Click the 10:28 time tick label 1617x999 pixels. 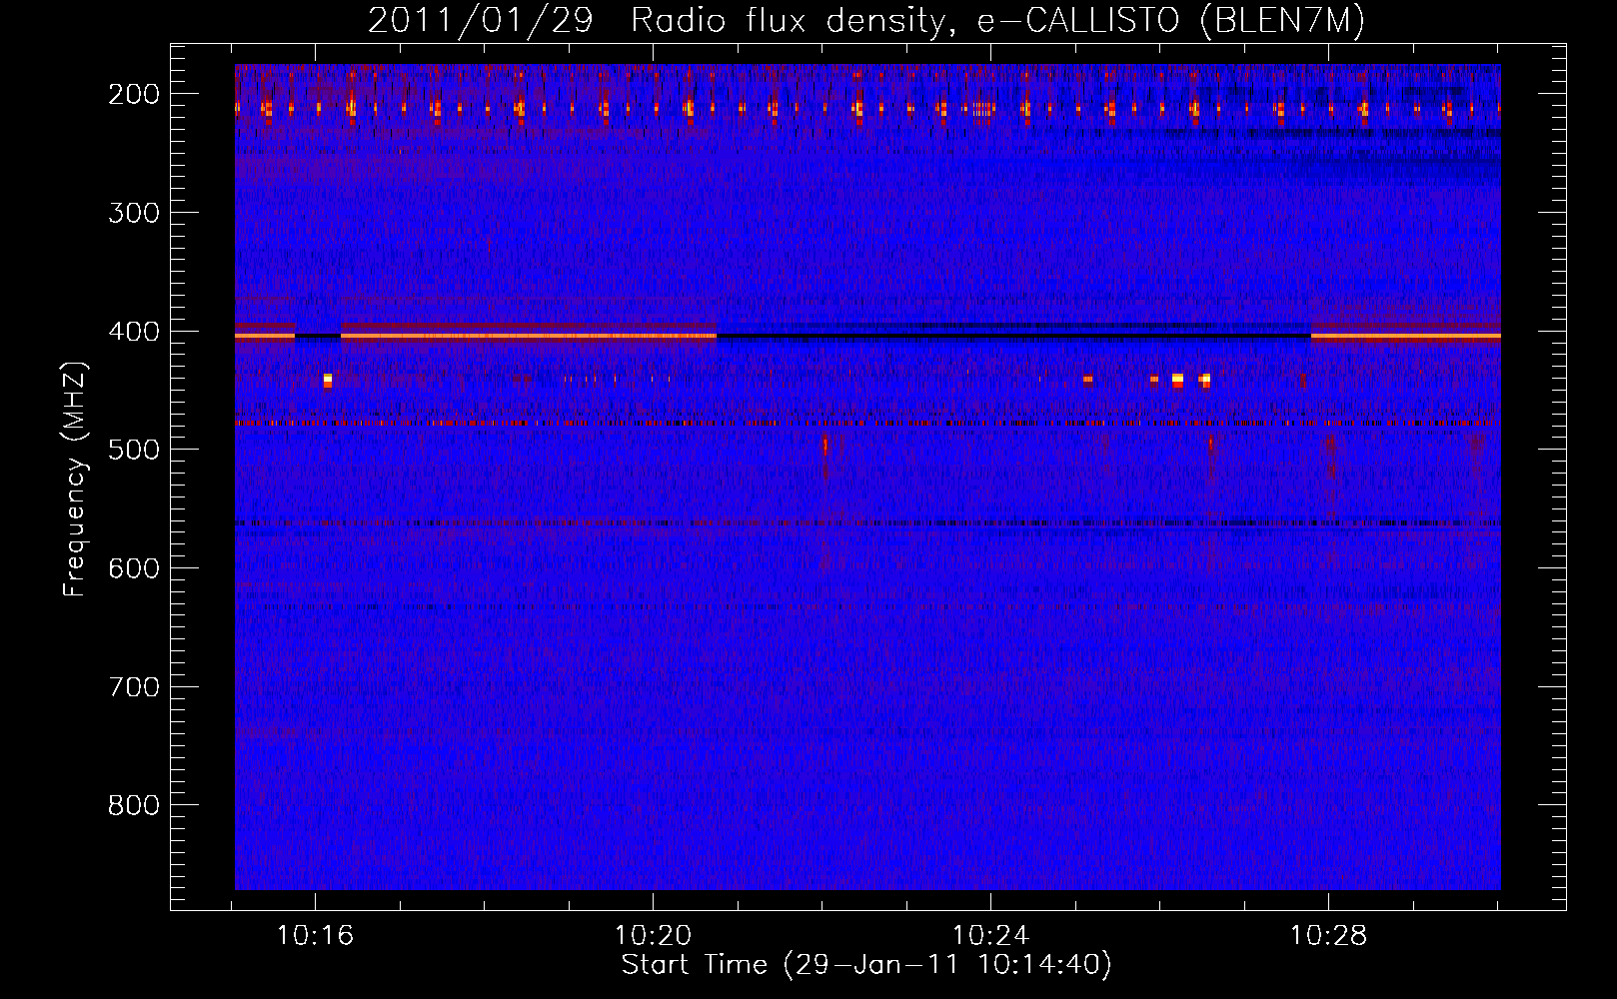pos(1329,936)
